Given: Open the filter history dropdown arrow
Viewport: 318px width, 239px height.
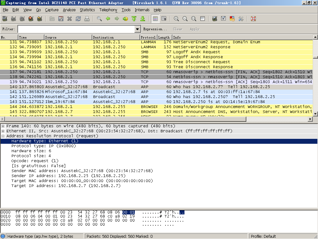Looking at the screenshot, I should coord(138,29).
